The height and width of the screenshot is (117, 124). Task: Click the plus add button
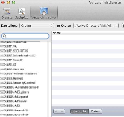click(56, 111)
